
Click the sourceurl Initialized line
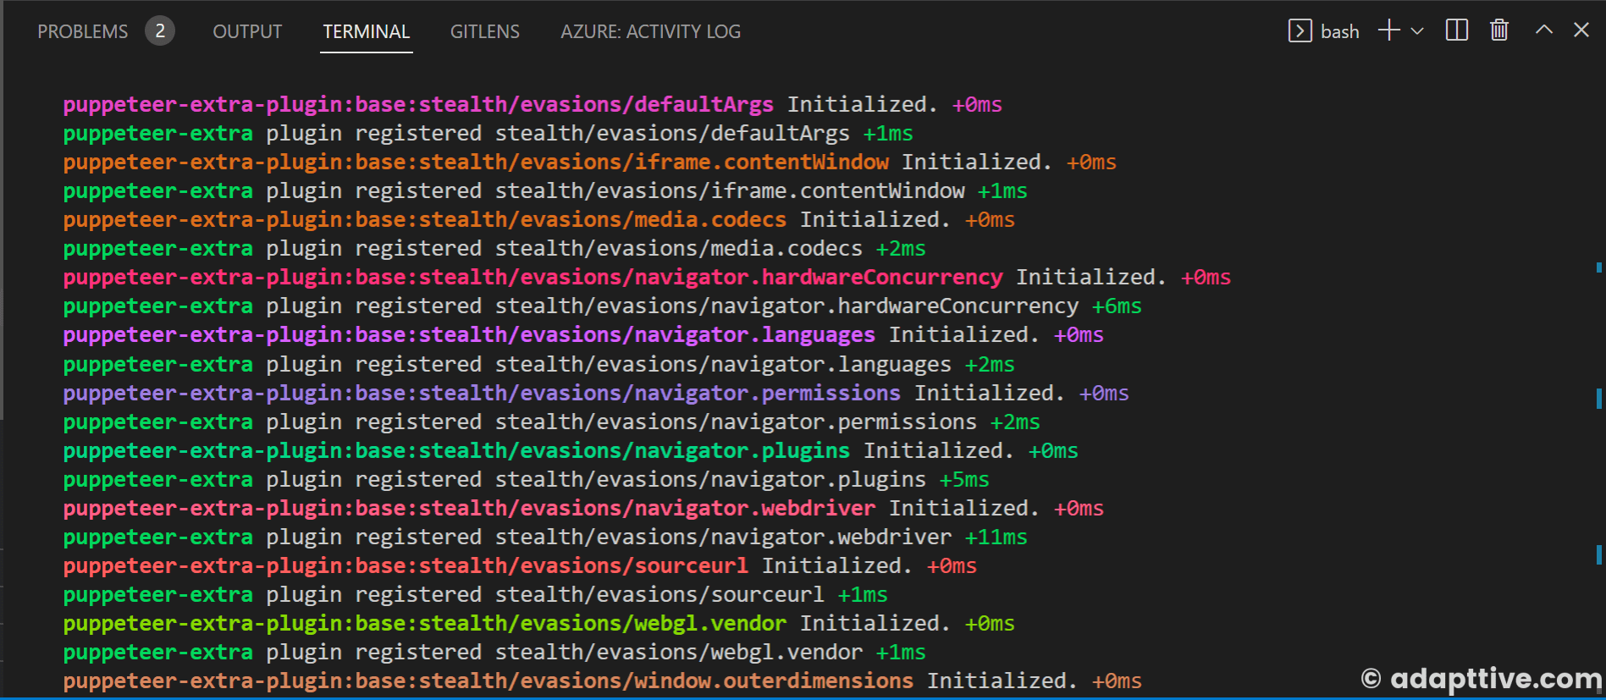pos(520,566)
